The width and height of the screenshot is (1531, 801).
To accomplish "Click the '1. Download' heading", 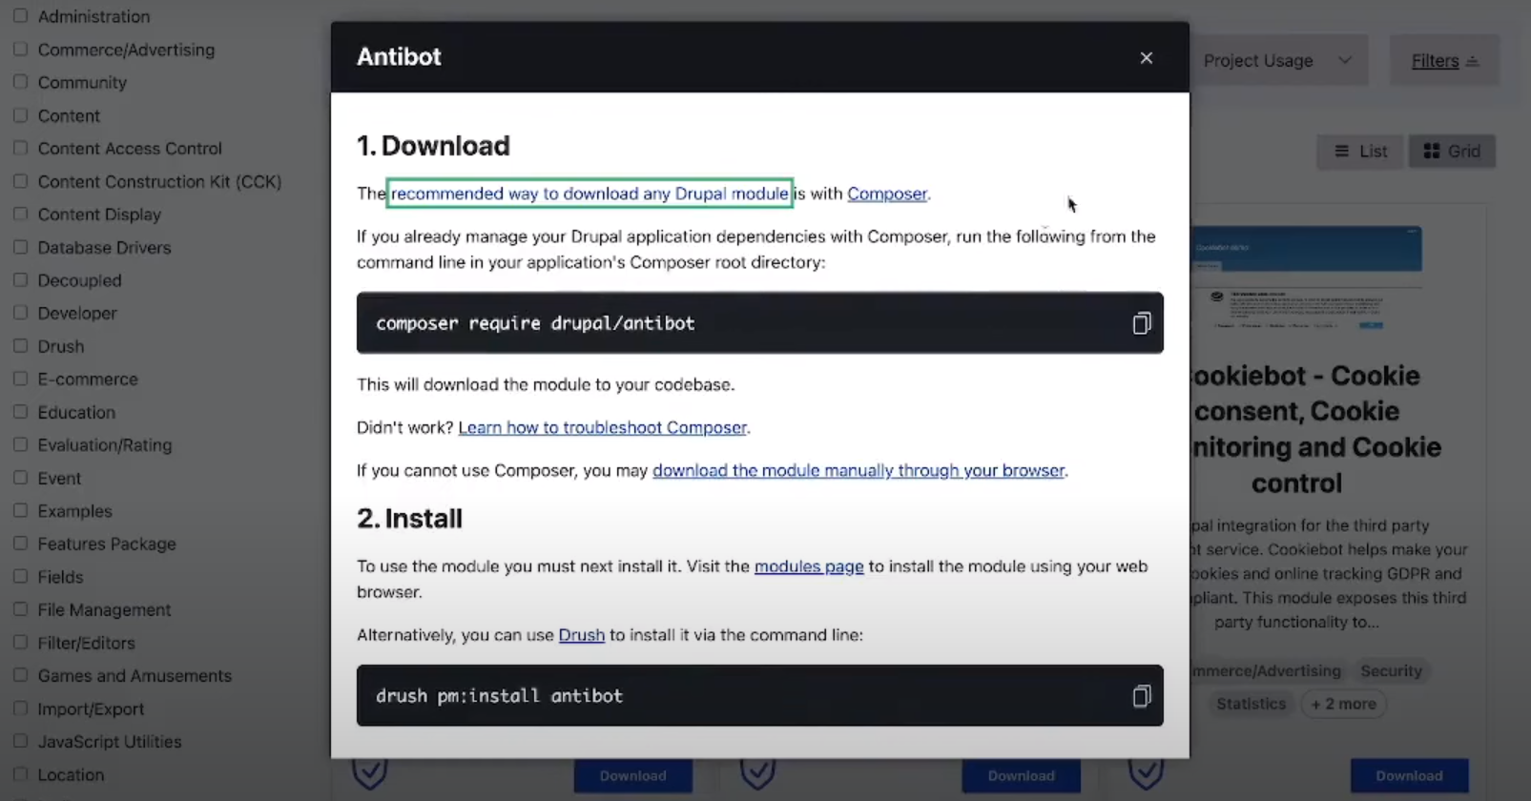I will pyautogui.click(x=433, y=146).
